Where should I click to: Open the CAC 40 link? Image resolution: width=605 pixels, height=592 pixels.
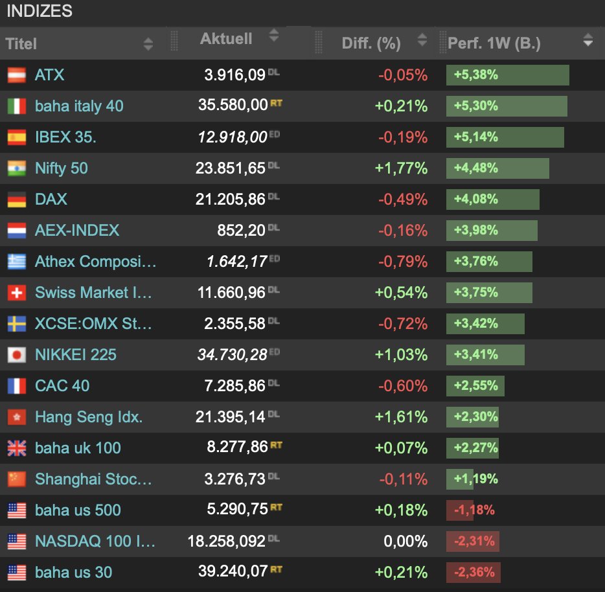tap(62, 386)
